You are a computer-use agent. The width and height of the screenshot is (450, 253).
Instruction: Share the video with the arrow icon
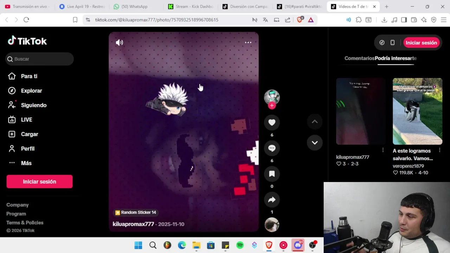(272, 200)
